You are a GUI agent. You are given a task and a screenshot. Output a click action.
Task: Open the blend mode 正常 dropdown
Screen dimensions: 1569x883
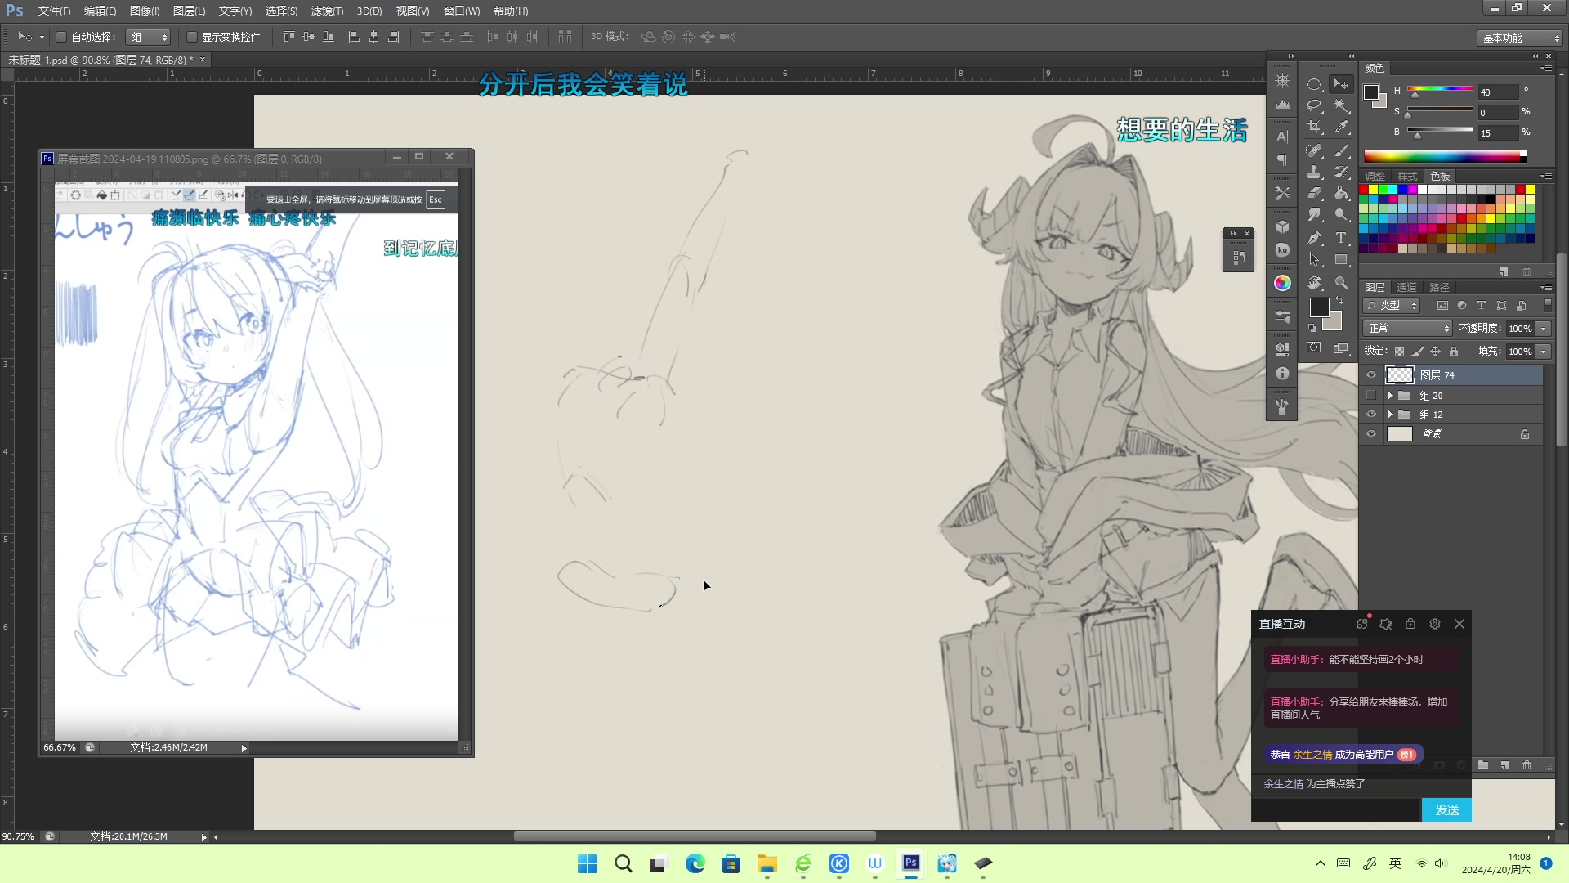point(1406,329)
